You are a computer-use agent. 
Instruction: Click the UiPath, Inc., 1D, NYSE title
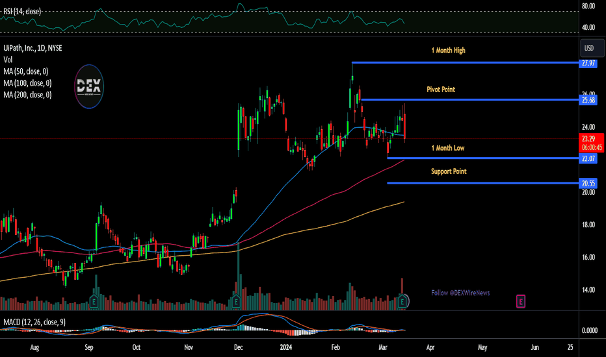tap(33, 48)
